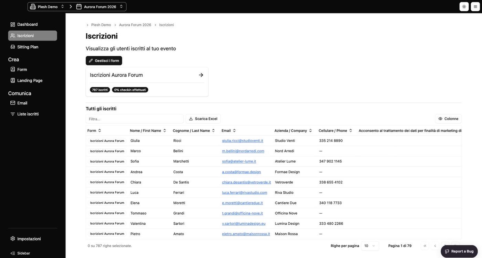Open the Aurora Forum 2026 event switcher
This screenshot has height=258, width=482.
click(x=99, y=7)
